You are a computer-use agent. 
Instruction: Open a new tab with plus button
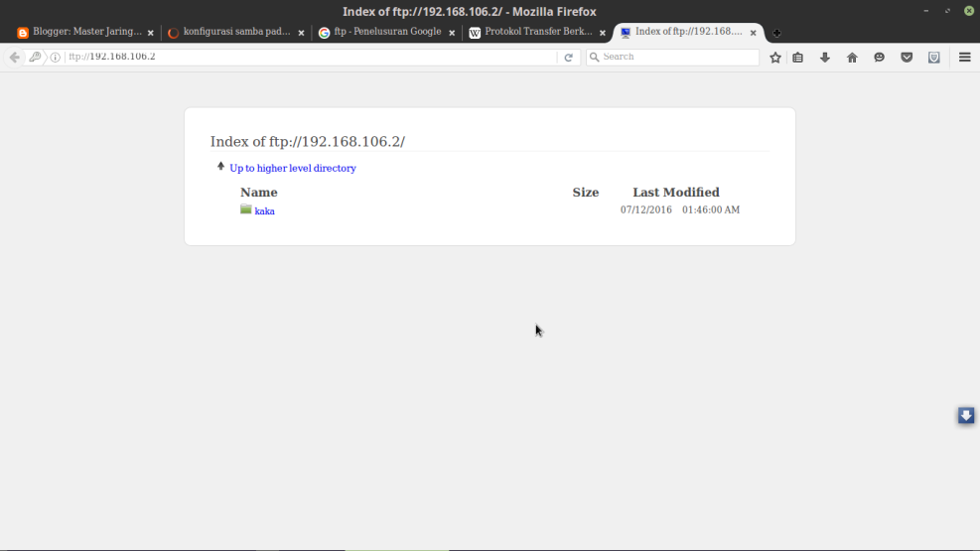[776, 33]
